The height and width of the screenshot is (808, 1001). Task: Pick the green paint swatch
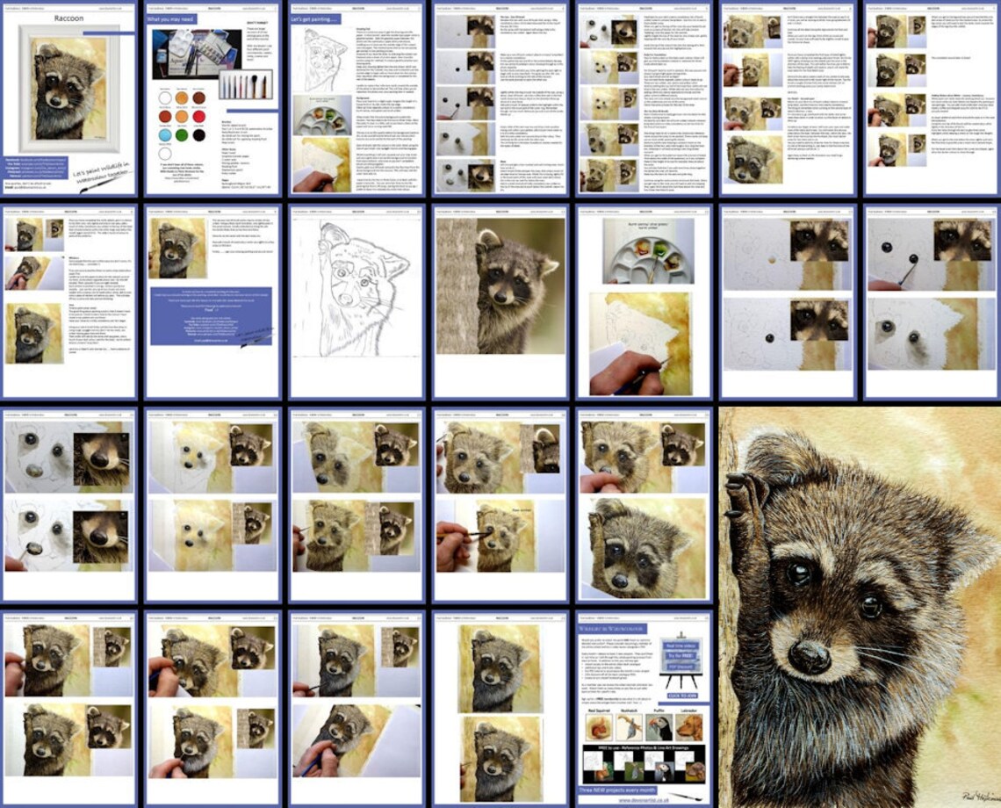pyautogui.click(x=182, y=134)
